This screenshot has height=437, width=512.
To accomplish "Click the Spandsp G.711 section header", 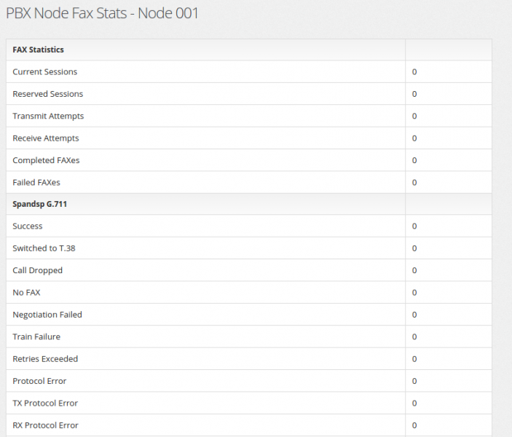I will [x=39, y=204].
